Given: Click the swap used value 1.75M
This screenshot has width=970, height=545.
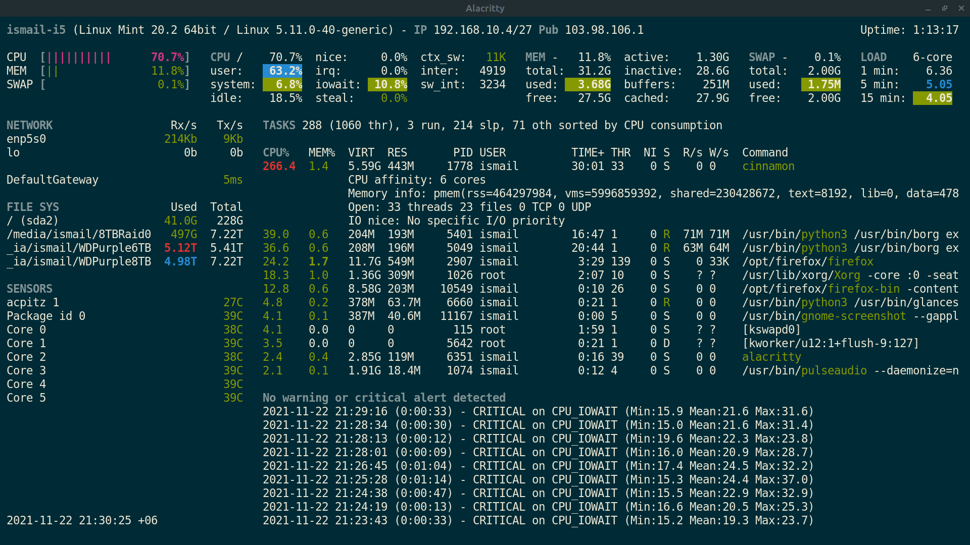Looking at the screenshot, I should [x=821, y=85].
